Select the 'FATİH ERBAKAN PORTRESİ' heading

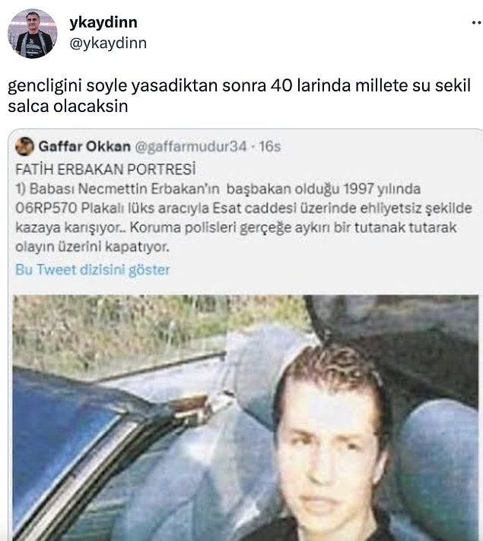106,169
